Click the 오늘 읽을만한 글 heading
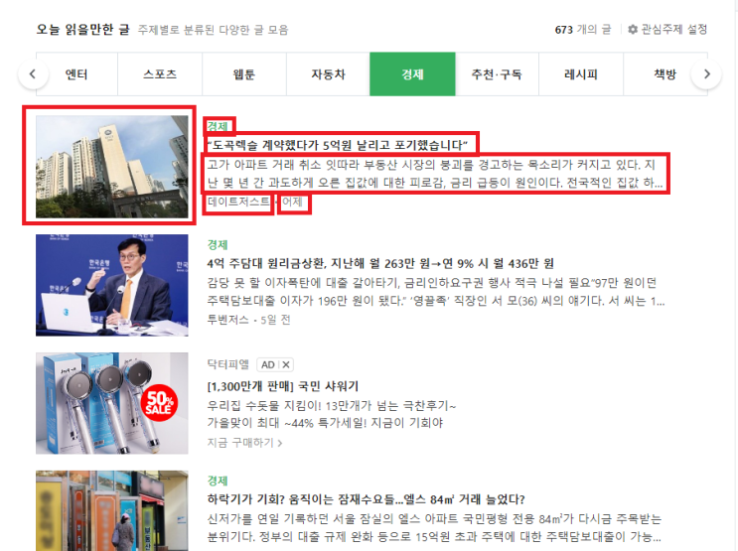This screenshot has width=738, height=551. (x=82, y=29)
